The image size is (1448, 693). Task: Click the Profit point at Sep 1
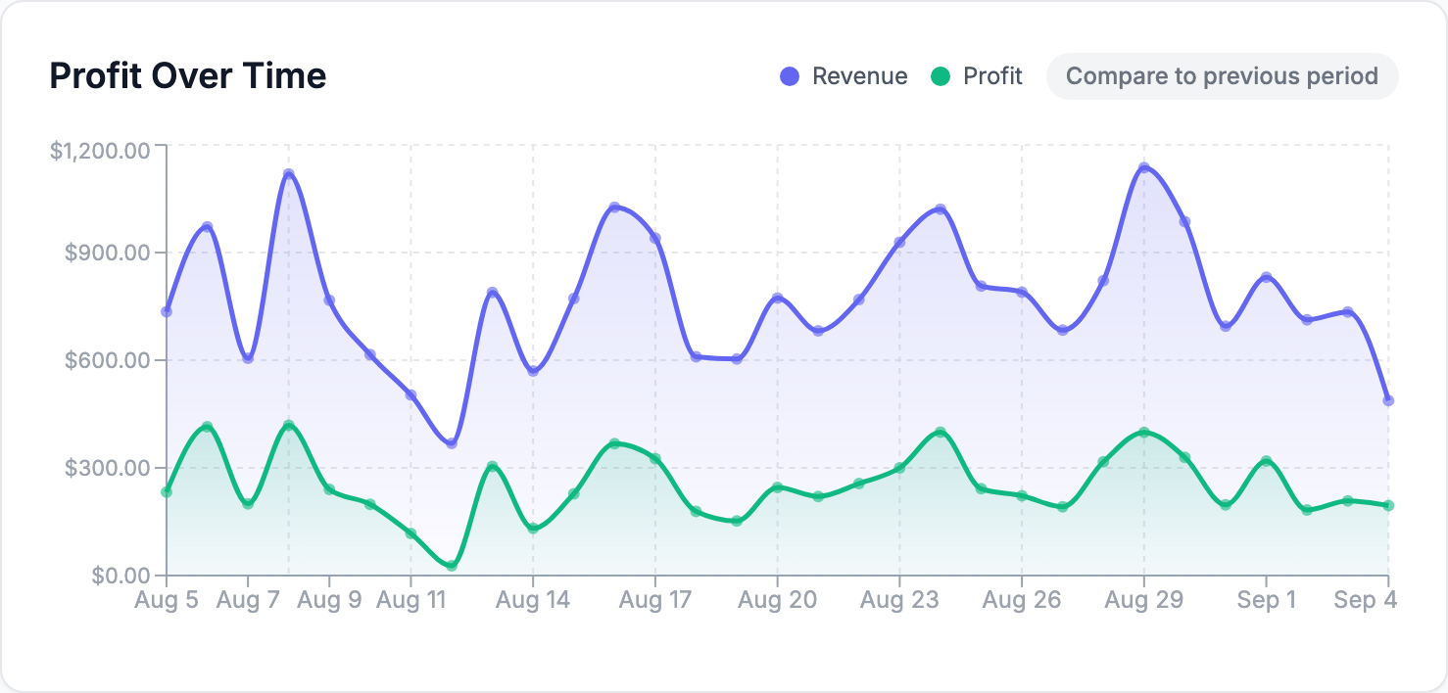click(x=1266, y=461)
